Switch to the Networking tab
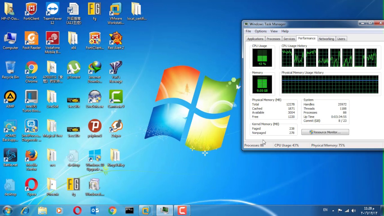 click(x=326, y=39)
